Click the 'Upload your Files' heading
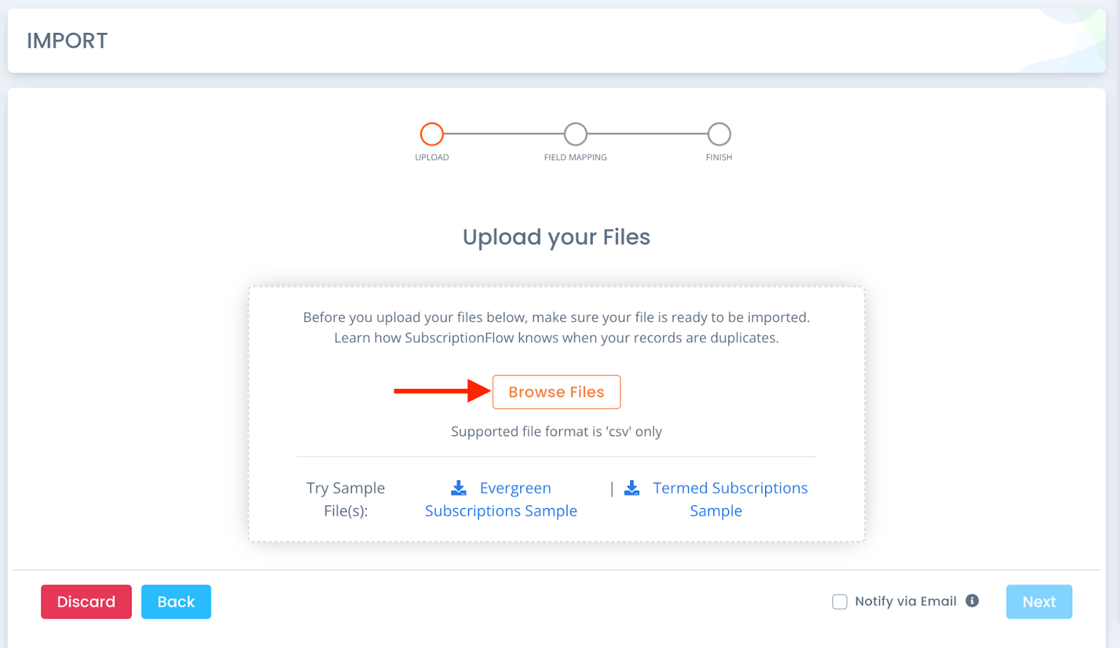The height and width of the screenshot is (648, 1120). pos(556,237)
